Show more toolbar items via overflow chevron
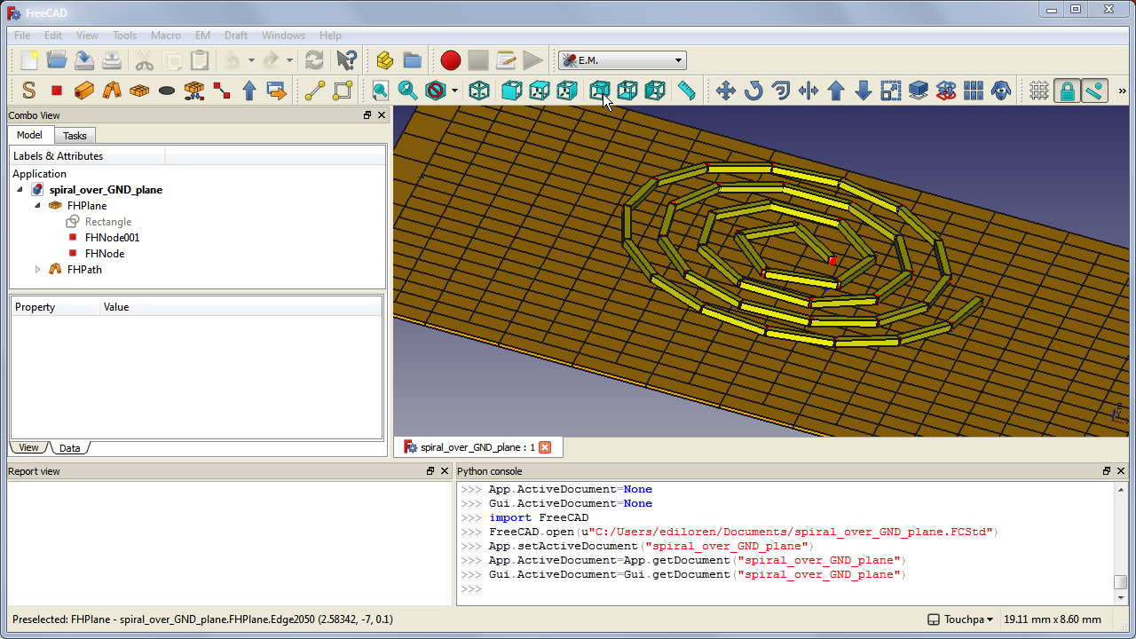Screen dimensions: 1136x639 coord(1122,91)
